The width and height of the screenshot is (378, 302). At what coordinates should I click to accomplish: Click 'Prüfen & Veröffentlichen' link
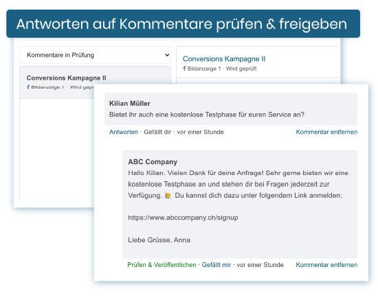(162, 265)
